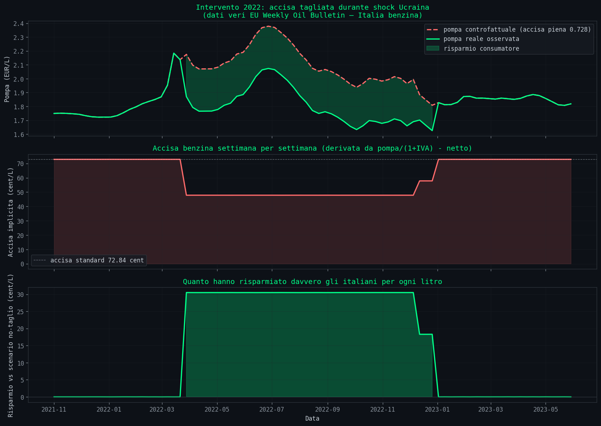This screenshot has width=601, height=426.
Task: Click the 2023-01 x-axis tick label
Action: coord(438,409)
